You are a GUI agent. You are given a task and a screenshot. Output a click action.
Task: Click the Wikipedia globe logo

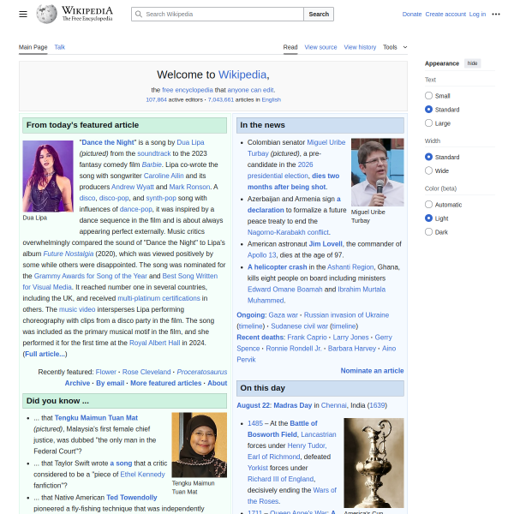(x=46, y=14)
